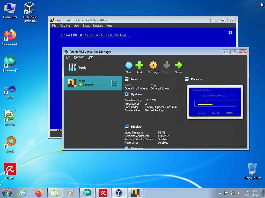Click the muted volume tray icon
The image size is (265, 198).
pyautogui.click(x=239, y=193)
